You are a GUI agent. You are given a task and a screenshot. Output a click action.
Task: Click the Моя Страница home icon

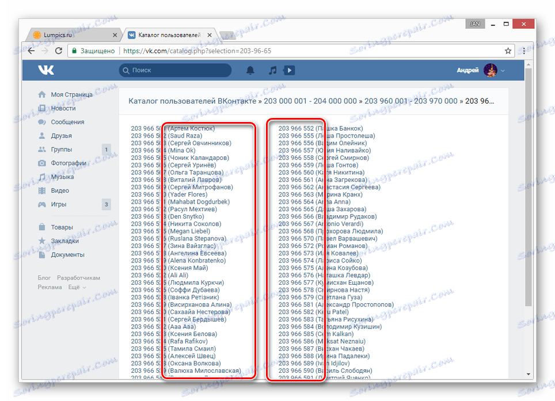click(42, 94)
